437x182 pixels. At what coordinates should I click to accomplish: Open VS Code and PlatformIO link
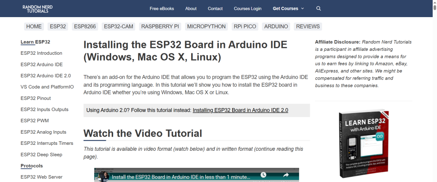click(x=47, y=87)
